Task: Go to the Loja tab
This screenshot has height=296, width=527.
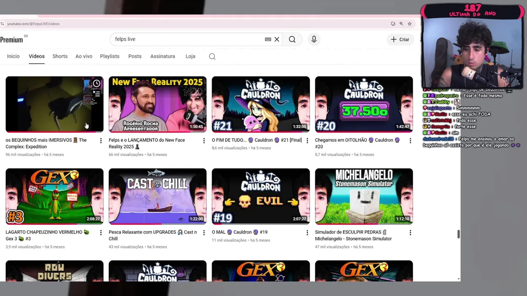Action: coord(190,56)
